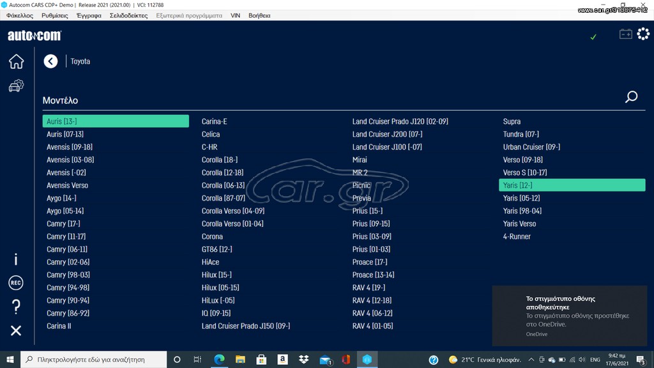Select Mirai model

coord(360,160)
